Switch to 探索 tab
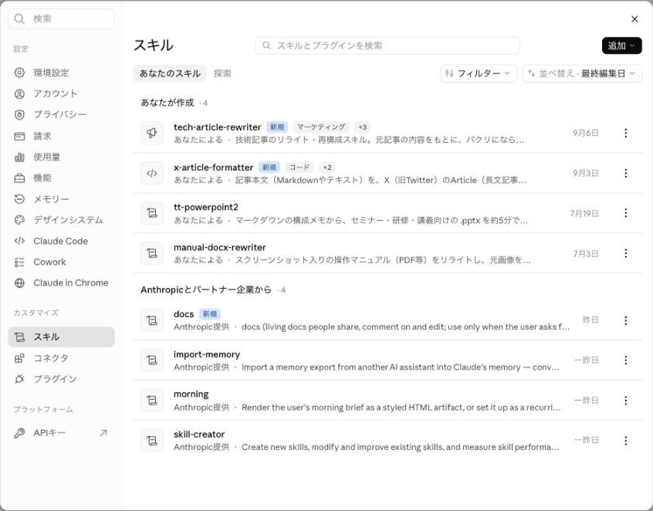The image size is (653, 511). pos(222,73)
